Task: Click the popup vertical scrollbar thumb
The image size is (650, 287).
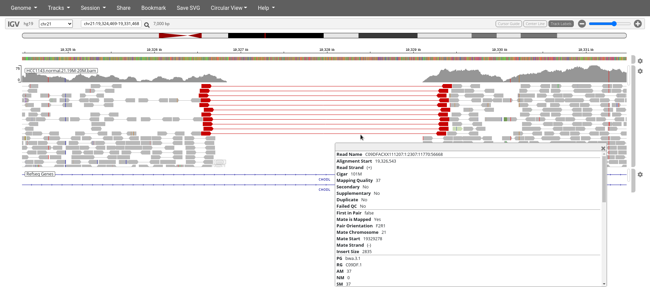Action: (604, 179)
